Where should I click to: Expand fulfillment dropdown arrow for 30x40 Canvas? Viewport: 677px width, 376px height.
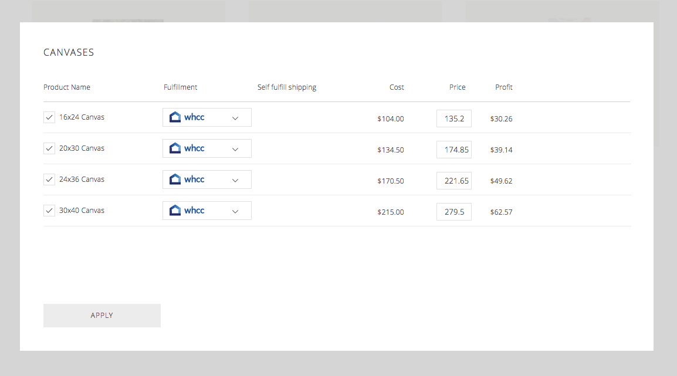click(235, 211)
